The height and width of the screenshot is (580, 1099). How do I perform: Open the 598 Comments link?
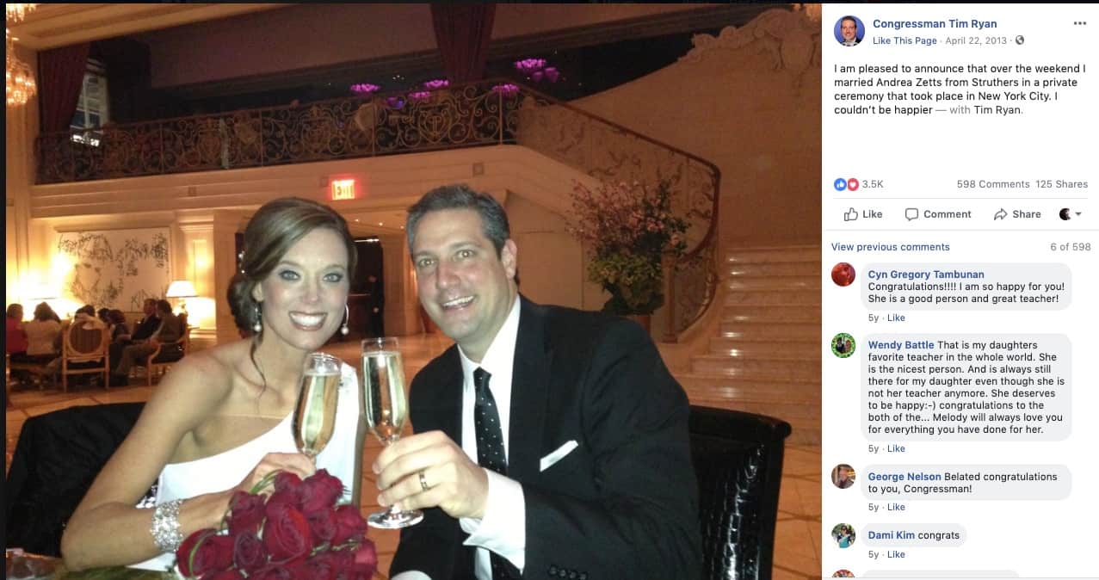click(x=993, y=184)
